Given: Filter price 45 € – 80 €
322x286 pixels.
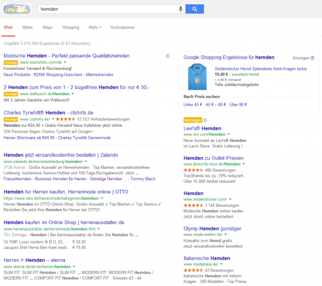Looking at the screenshot, I should [216, 104].
